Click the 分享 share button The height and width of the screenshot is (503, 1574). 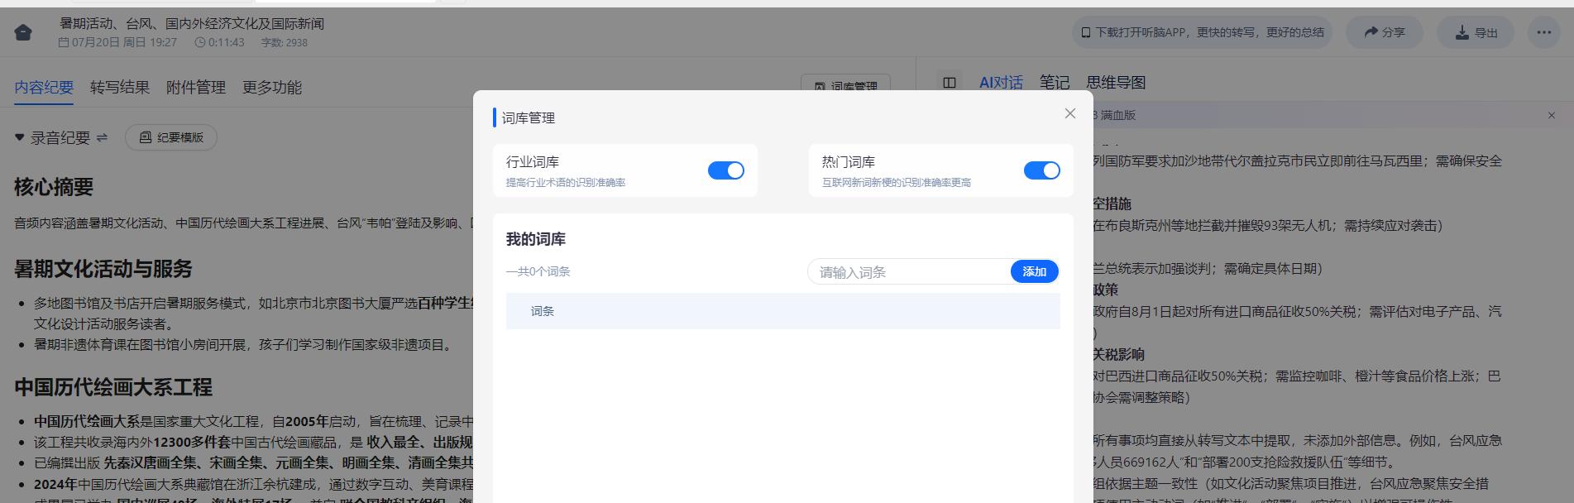[x=1384, y=32]
